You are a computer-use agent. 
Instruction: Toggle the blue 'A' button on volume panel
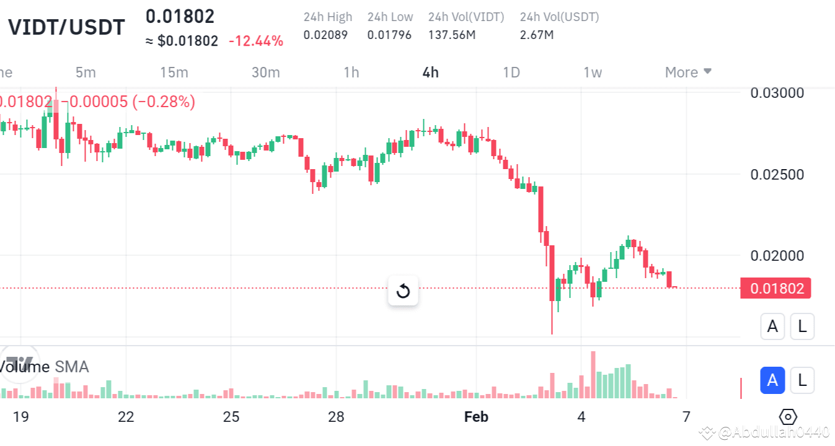point(772,380)
